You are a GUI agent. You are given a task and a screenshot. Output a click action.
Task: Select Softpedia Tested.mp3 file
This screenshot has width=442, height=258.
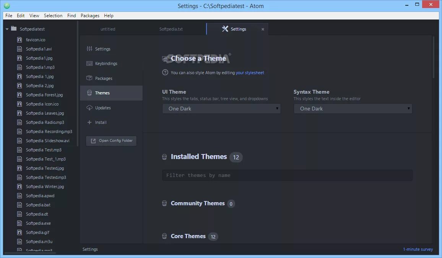pos(46,177)
